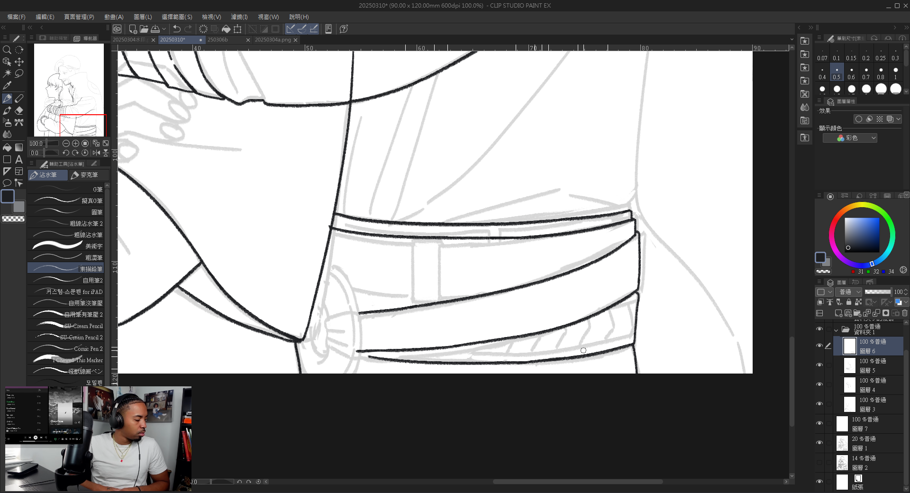Screen dimensions: 910x493
Task: Create layer mask icon
Action: click(x=886, y=313)
